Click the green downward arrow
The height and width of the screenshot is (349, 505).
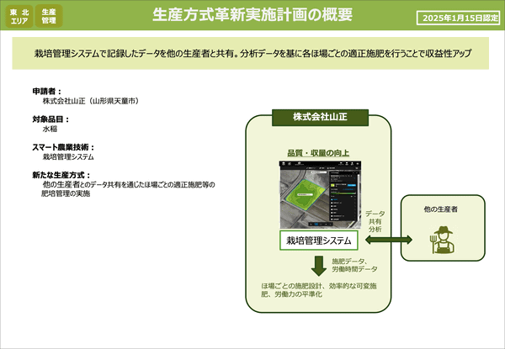click(x=318, y=266)
